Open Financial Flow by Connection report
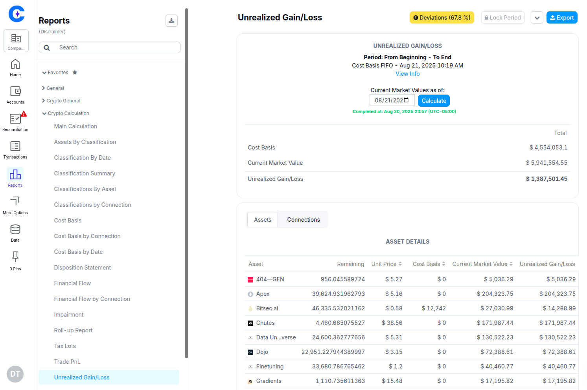 tap(92, 299)
